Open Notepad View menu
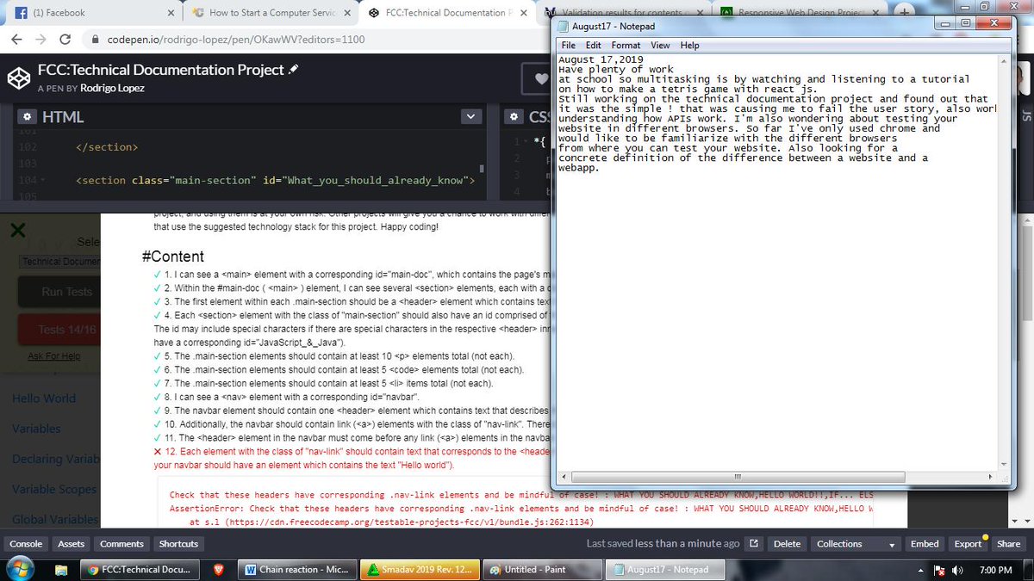Image resolution: width=1034 pixels, height=581 pixels. 660,45
